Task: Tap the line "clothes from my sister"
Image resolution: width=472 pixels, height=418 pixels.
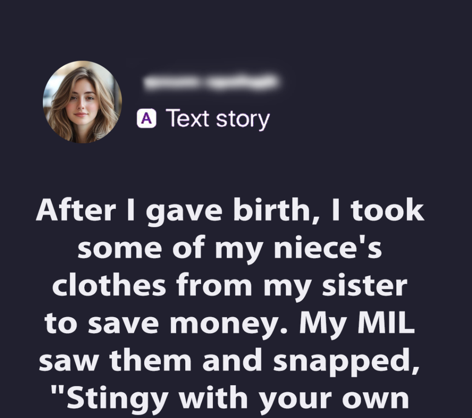Action: pyautogui.click(x=230, y=286)
